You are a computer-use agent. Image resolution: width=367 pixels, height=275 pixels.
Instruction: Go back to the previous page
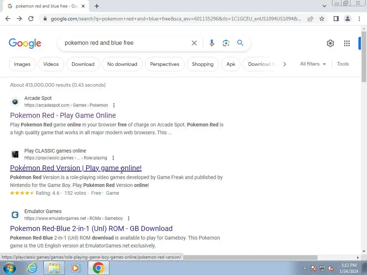pyautogui.click(x=8, y=19)
